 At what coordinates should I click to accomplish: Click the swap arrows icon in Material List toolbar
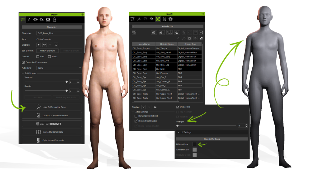[x=195, y=32]
